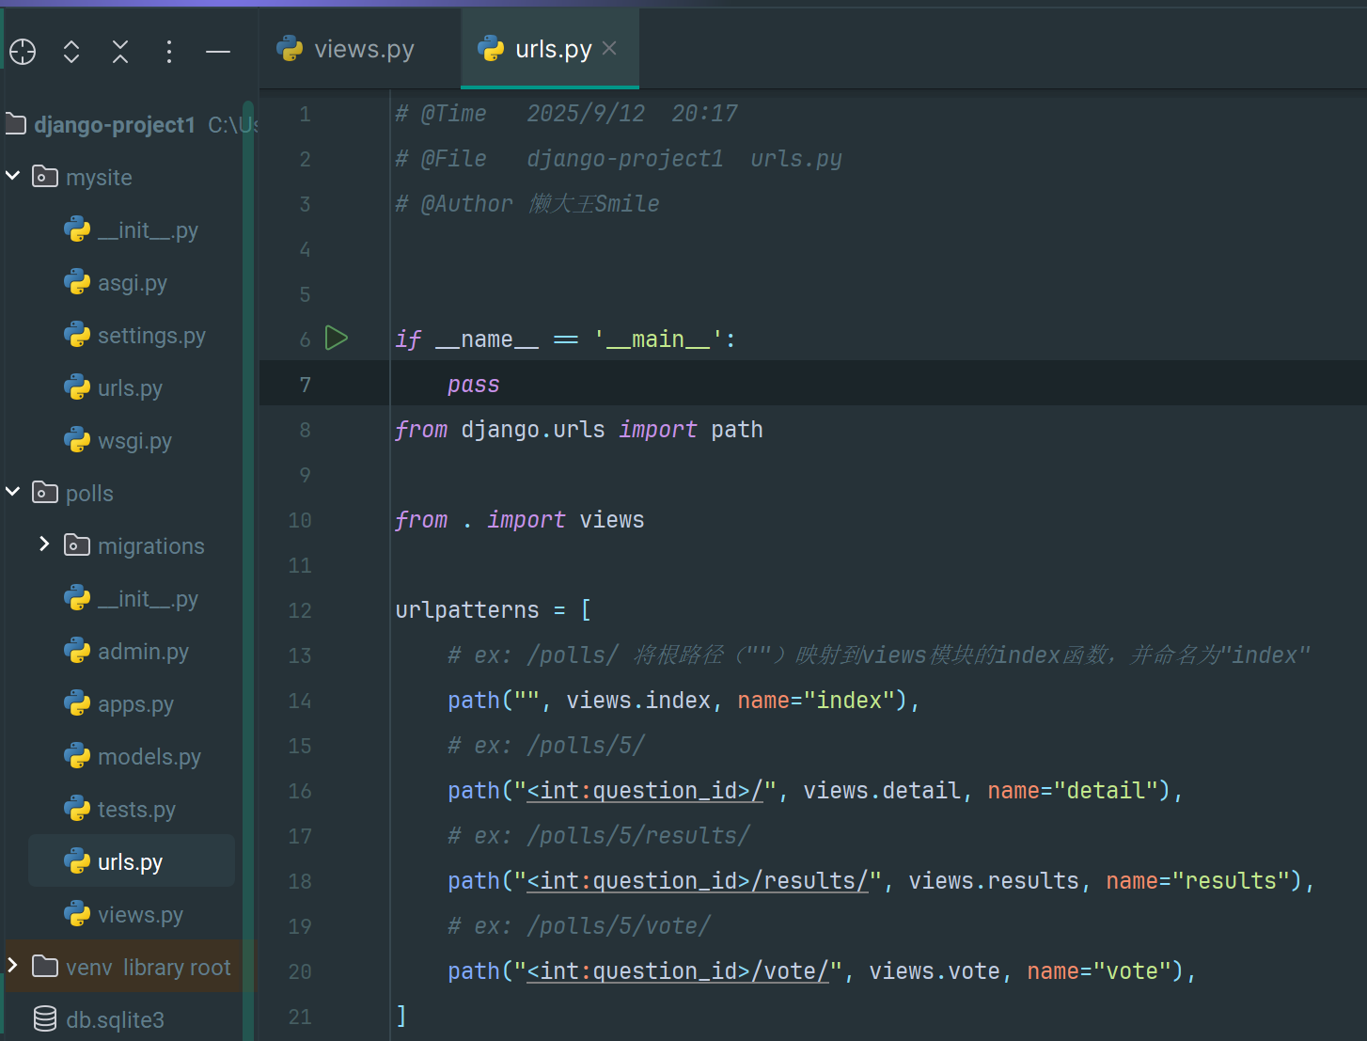Open models.py in the polls folder
Image resolution: width=1367 pixels, height=1041 pixels.
pyautogui.click(x=149, y=757)
